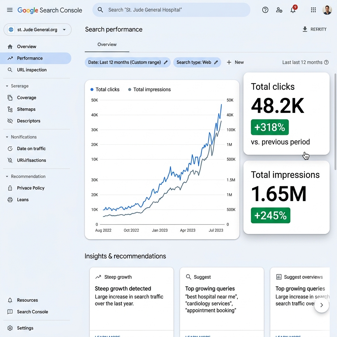Select the Total clicks metric card

pos(286,114)
